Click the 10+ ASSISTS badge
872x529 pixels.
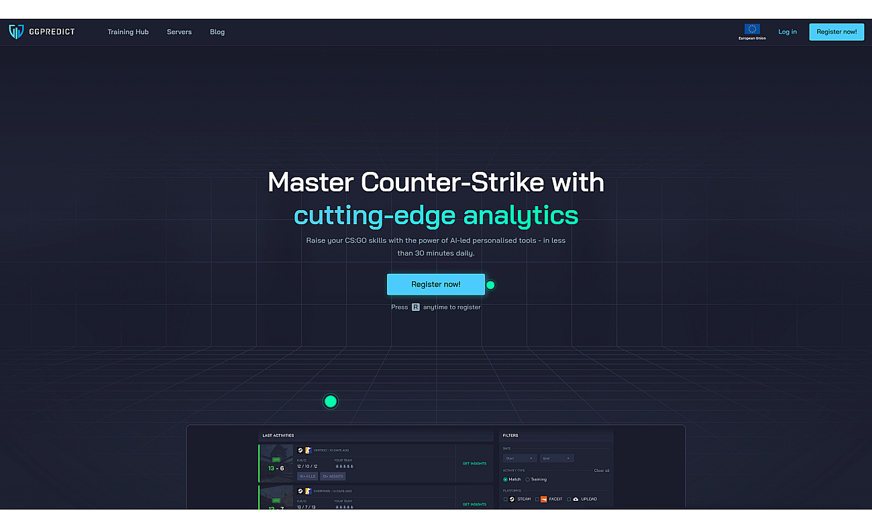333,476
